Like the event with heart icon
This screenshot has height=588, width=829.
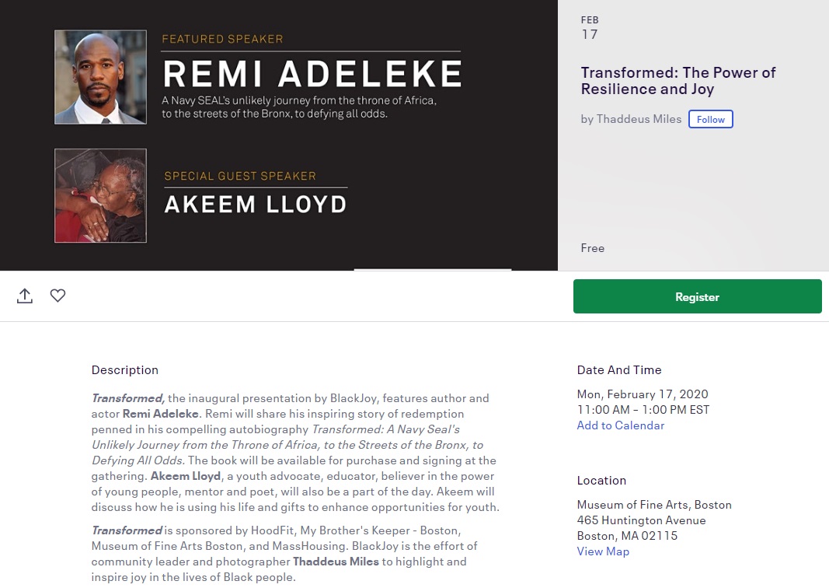[57, 296]
